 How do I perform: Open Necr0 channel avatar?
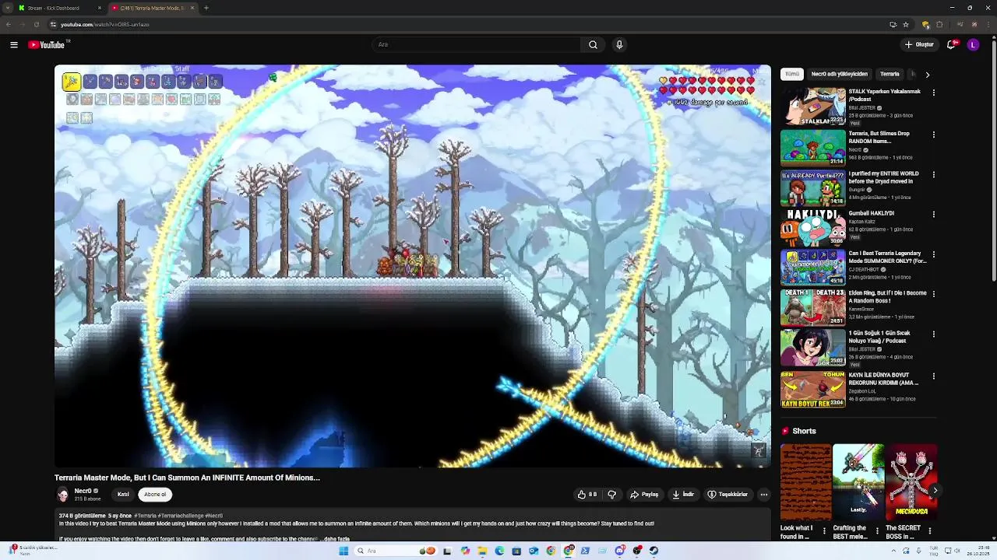click(63, 495)
